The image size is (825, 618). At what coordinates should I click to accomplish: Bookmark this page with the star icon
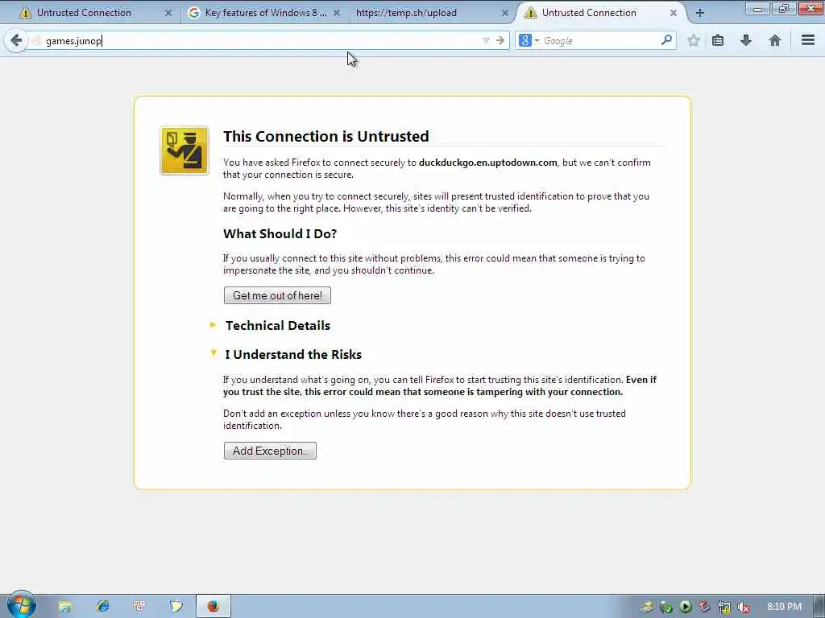point(694,40)
